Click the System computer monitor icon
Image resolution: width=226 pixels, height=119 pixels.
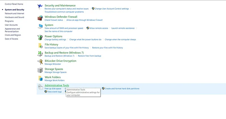(40, 27)
